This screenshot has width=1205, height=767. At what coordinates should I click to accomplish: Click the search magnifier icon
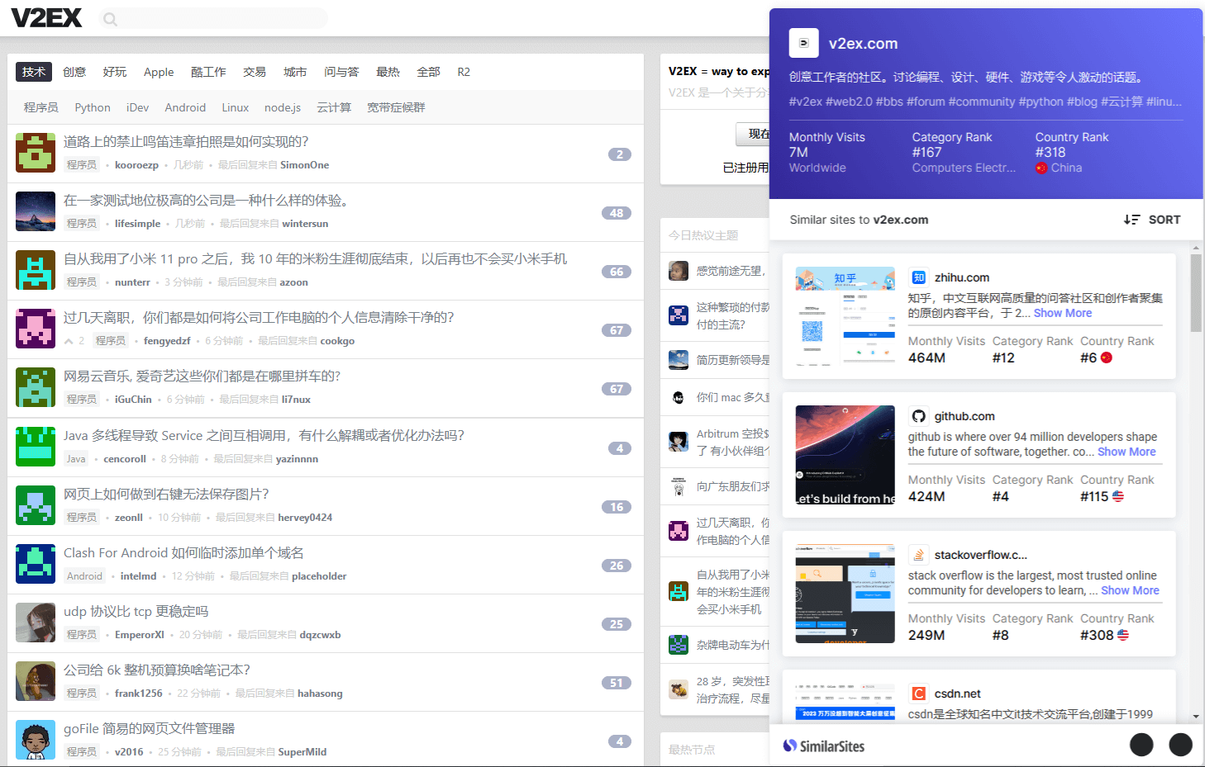pos(110,19)
